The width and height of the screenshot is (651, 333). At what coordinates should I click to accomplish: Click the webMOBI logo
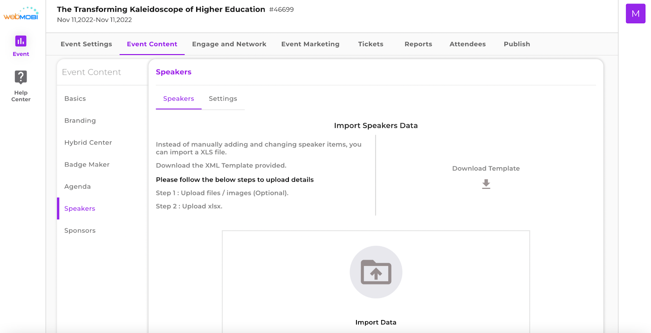click(x=21, y=13)
